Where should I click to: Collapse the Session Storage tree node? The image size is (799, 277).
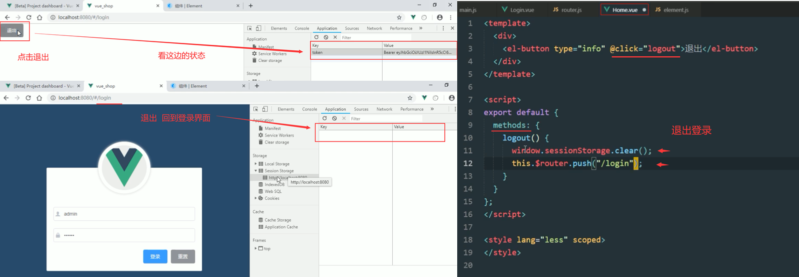pyautogui.click(x=256, y=171)
